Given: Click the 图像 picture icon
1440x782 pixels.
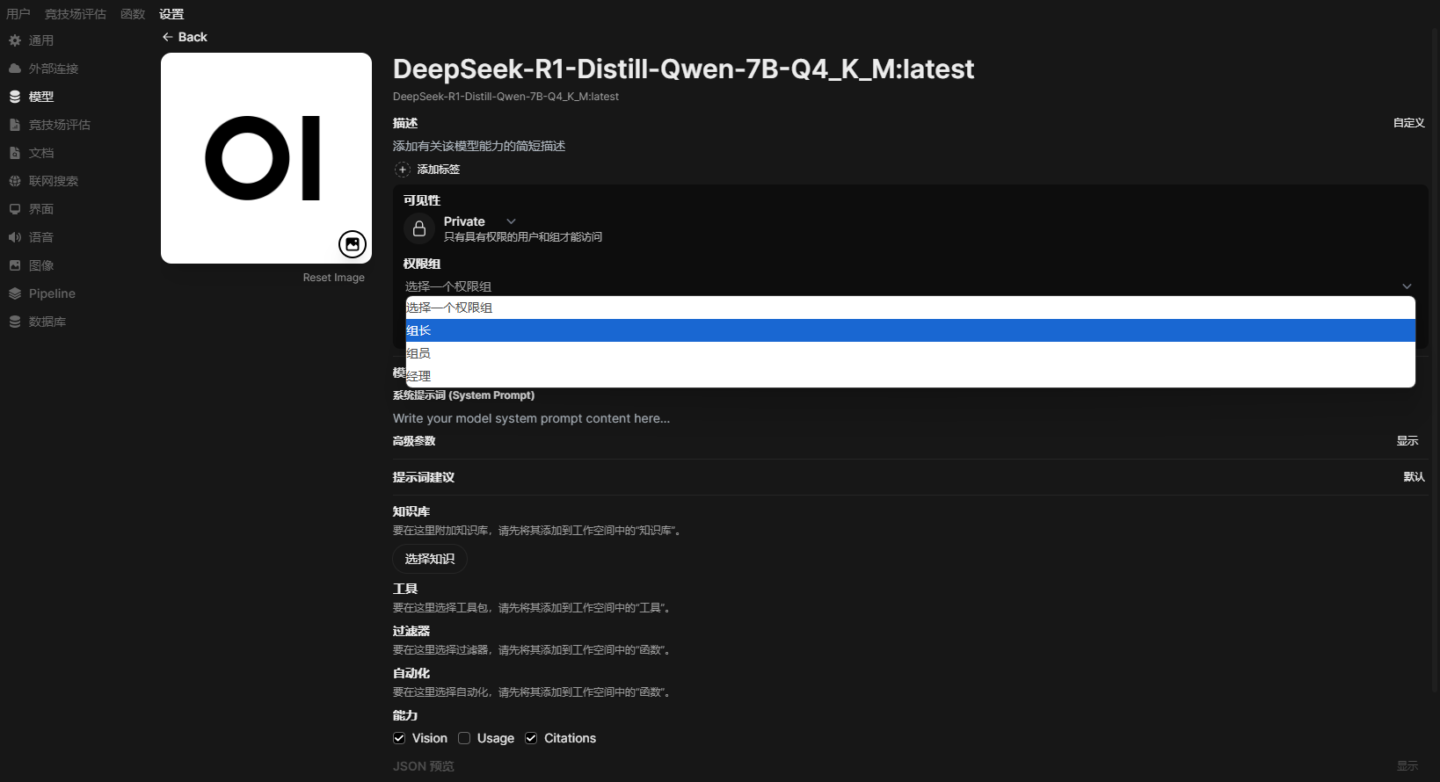Looking at the screenshot, I should [x=15, y=265].
